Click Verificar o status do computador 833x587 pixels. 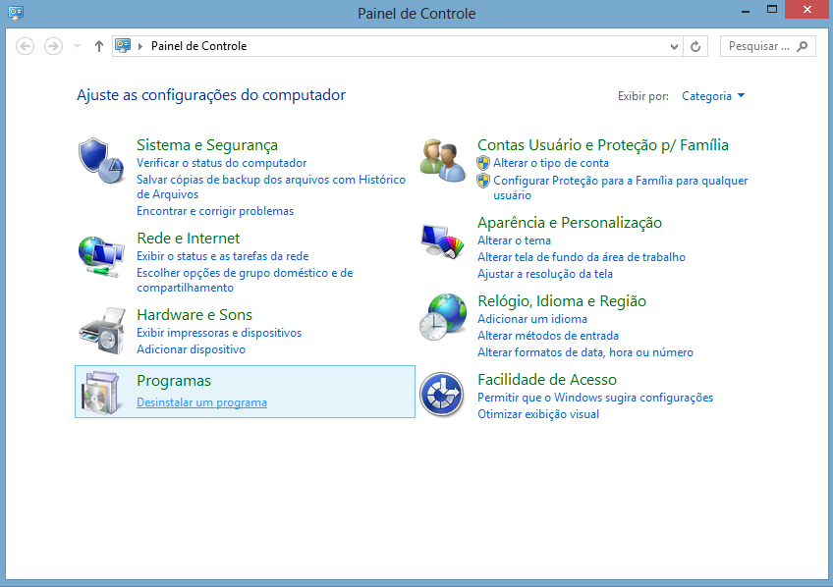tap(222, 163)
